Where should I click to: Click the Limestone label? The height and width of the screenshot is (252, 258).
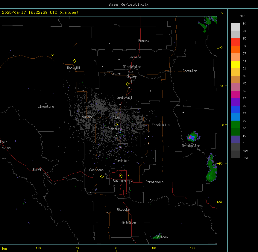pos(46,107)
